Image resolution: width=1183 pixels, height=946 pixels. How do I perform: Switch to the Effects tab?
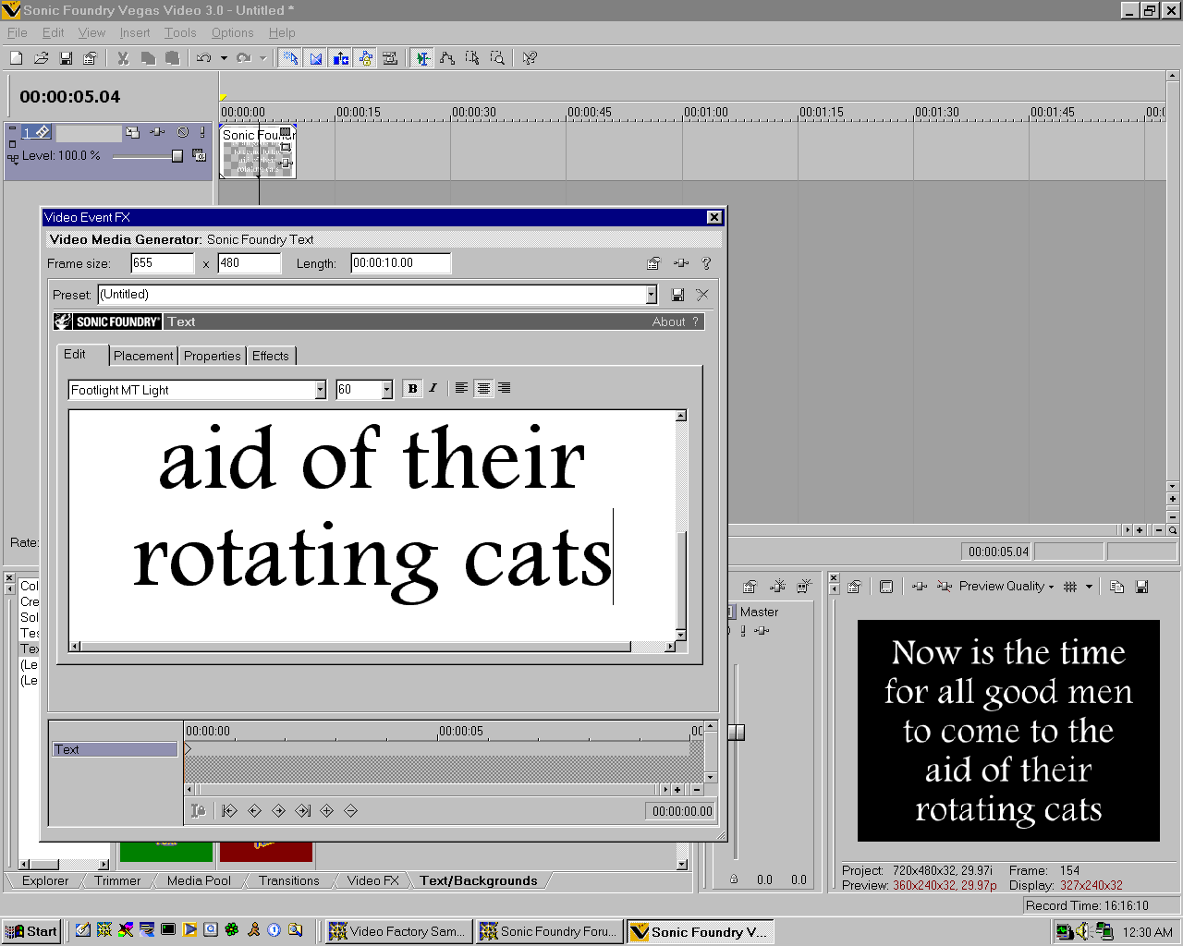[x=271, y=356]
